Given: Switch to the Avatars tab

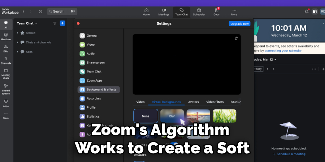Looking at the screenshot, I should (x=194, y=102).
